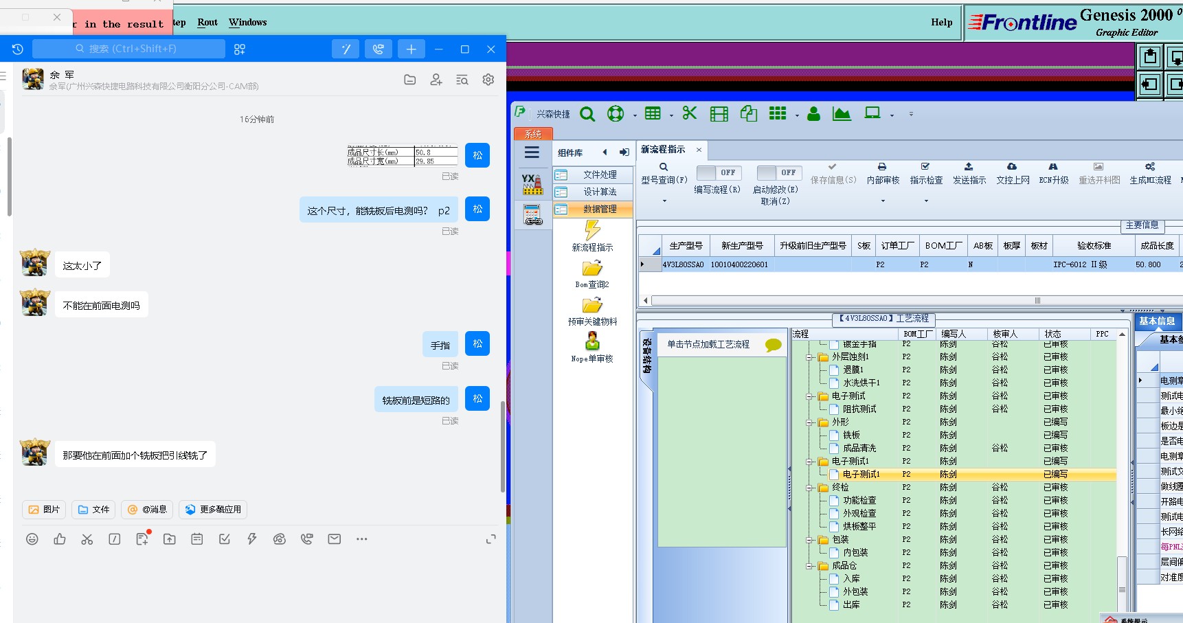Click the screenshot scissors icon in chat
Screen dimensions: 1183x623
[87, 539]
